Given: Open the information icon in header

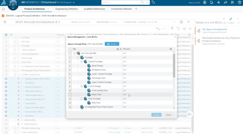Looking at the screenshot, I should point(181,22).
